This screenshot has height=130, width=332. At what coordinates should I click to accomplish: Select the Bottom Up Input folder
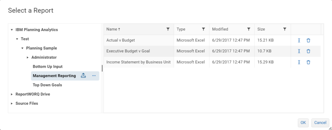[47, 66]
